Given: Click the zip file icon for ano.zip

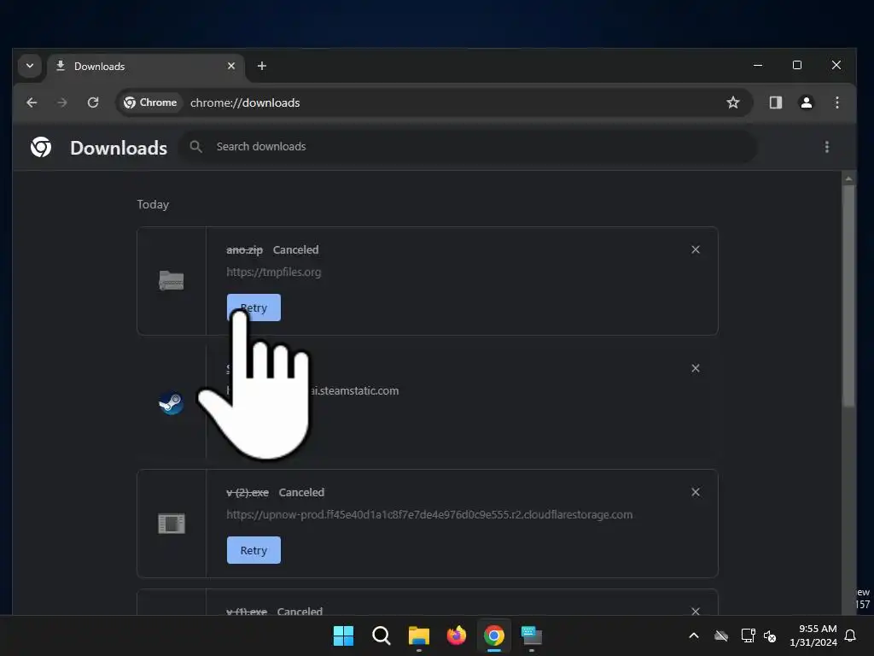Looking at the screenshot, I should click(171, 280).
